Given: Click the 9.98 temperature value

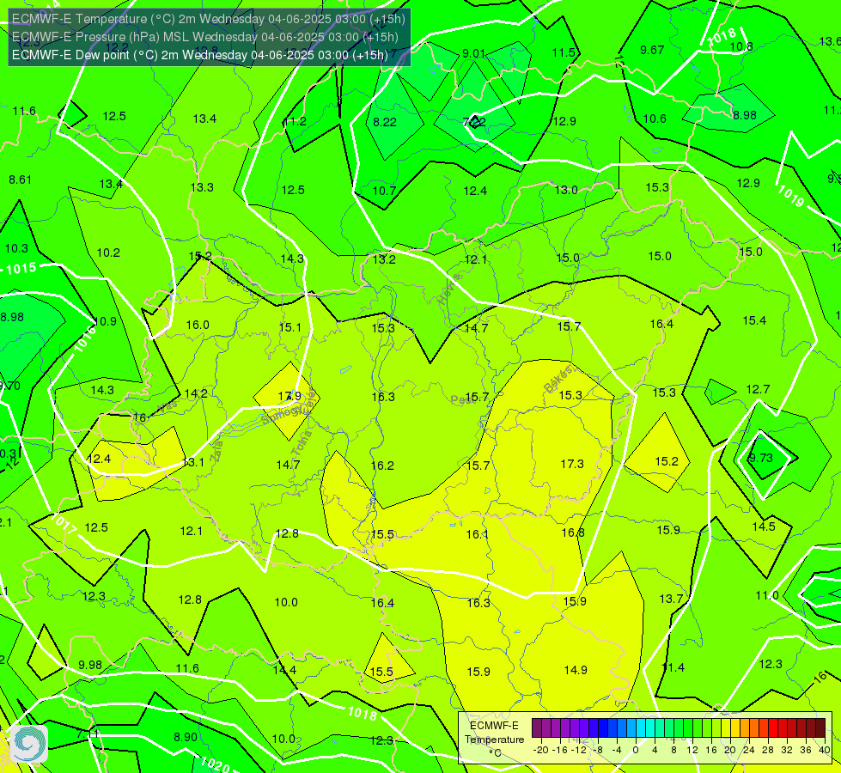Looking at the screenshot, I should [x=90, y=665].
